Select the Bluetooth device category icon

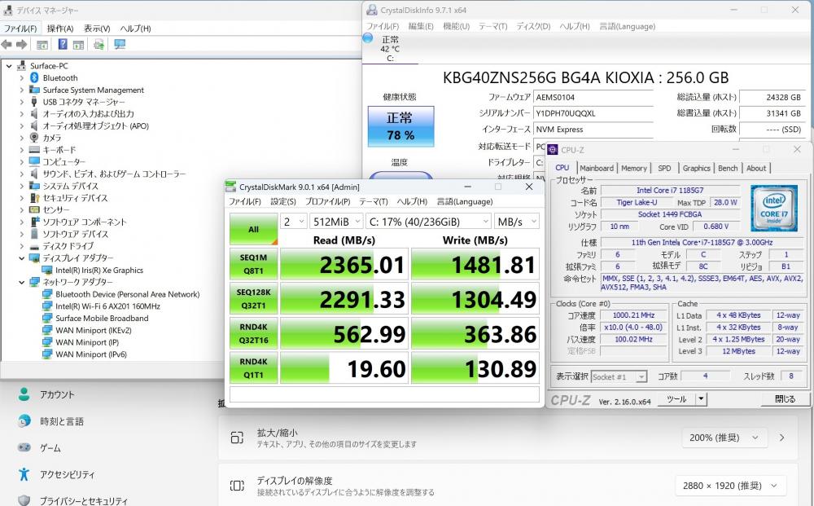[34, 77]
